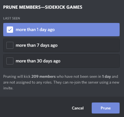Click the highlighted blue option row

click(61, 30)
